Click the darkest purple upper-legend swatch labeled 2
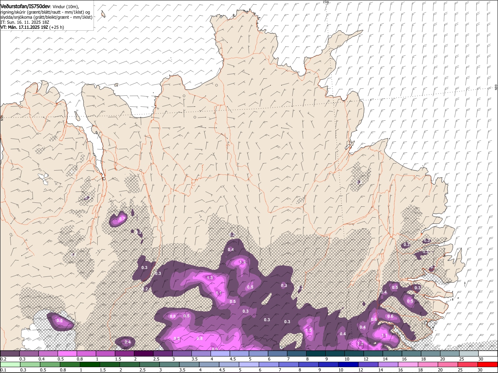Viewport: 498px width, 373px height. (144, 354)
